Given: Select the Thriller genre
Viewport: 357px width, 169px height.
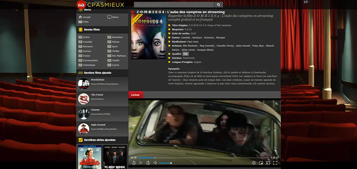Looking at the screenshot, I should point(114,51).
